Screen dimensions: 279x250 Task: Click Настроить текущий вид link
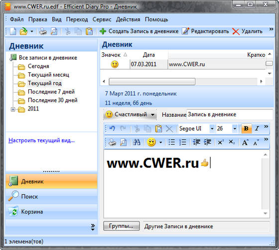41,140
